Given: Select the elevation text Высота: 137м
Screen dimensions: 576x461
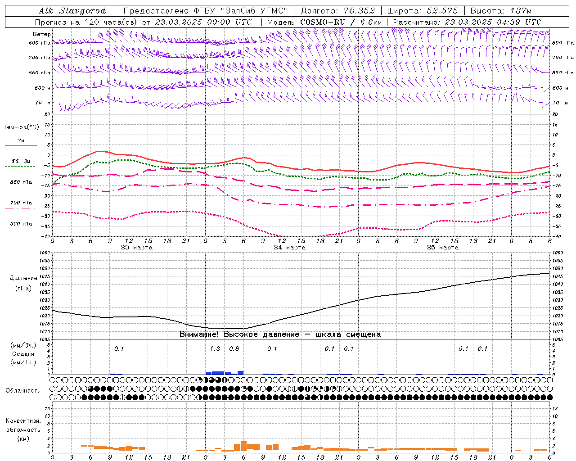Looking at the screenshot, I should coord(501,11).
